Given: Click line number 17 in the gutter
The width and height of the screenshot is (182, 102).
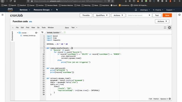Looking at the screenshot, I should 44,68.
